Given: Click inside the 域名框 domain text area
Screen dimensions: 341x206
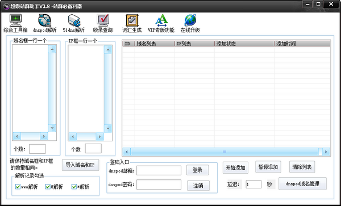Looking at the screenshot, I should pyautogui.click(x=30, y=89).
